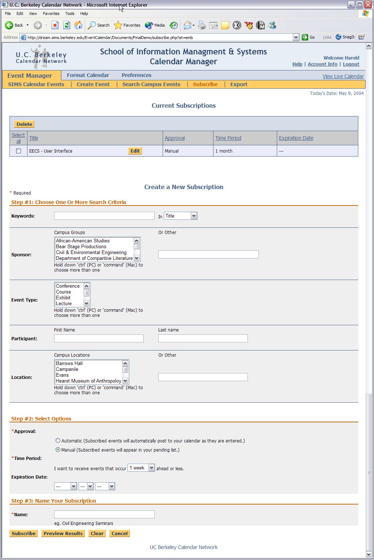Click the page icon in the Address bar
This screenshot has height=560, width=374.
23,37
